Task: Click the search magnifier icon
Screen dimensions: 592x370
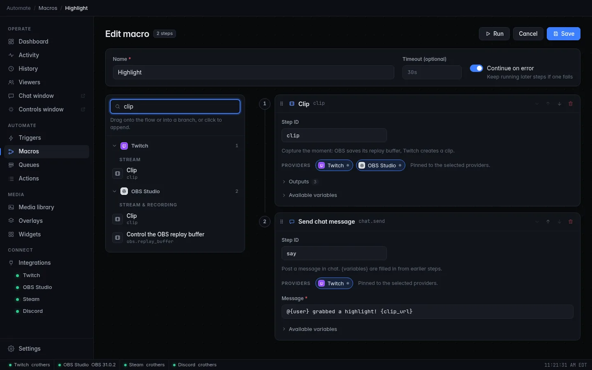Action: click(x=118, y=106)
